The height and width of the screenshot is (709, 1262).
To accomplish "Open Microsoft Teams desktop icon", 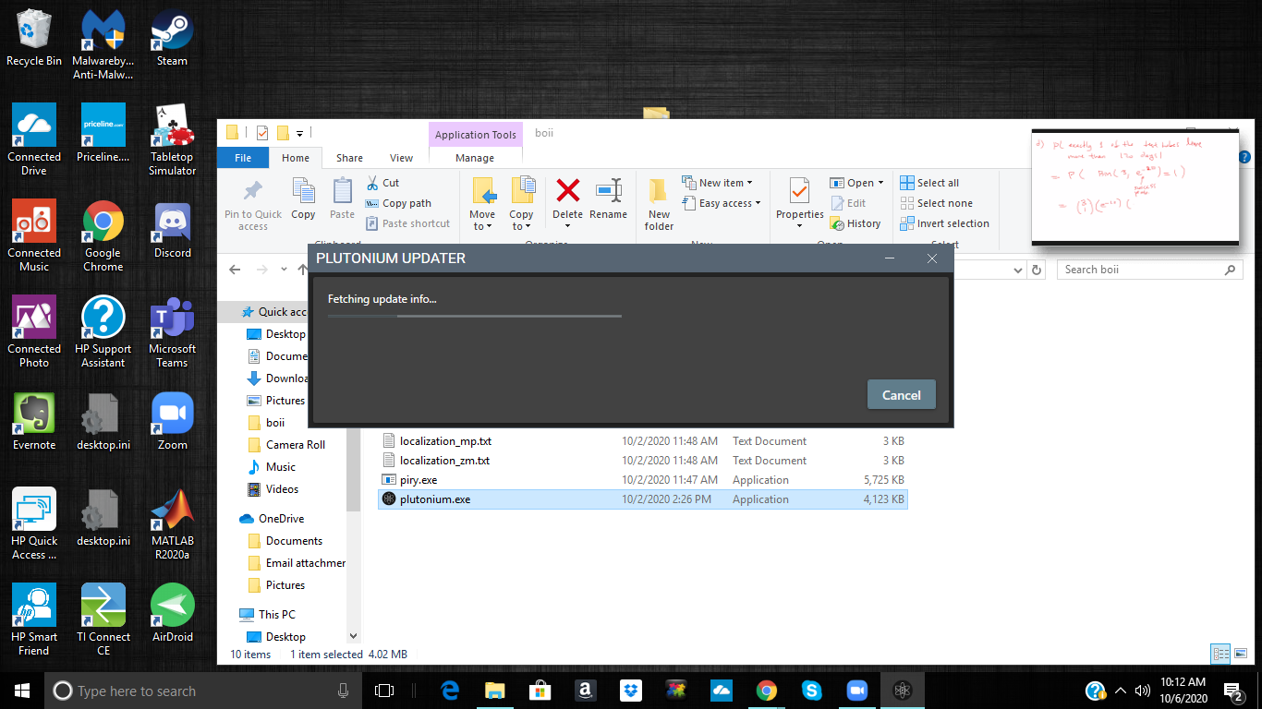I will (x=172, y=331).
